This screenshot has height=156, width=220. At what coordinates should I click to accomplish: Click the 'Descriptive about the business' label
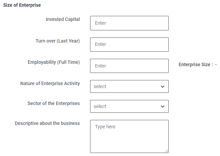click(47, 123)
